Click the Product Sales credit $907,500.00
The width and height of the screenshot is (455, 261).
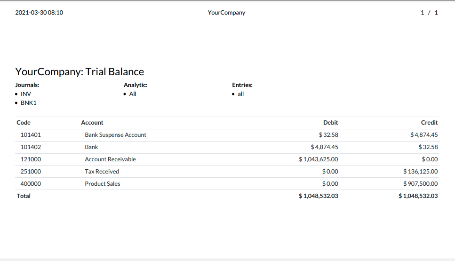(x=420, y=183)
